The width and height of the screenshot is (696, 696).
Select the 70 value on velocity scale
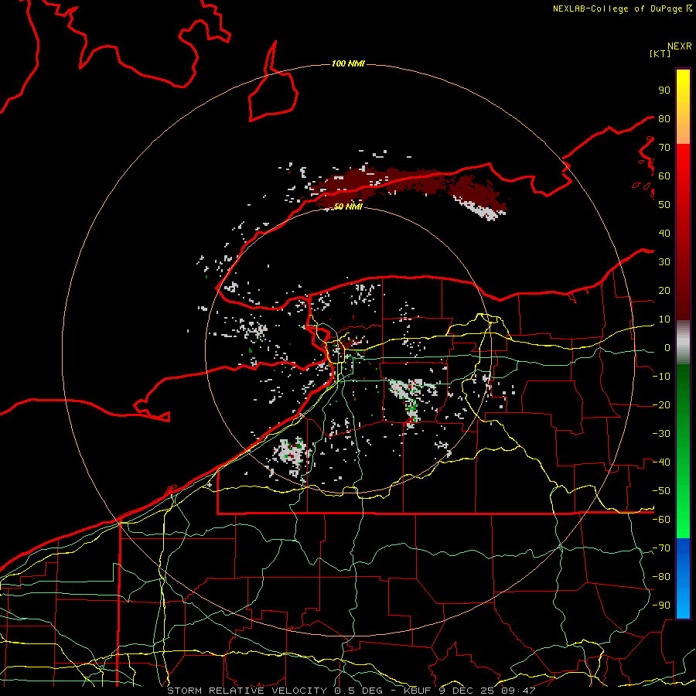[x=664, y=148]
